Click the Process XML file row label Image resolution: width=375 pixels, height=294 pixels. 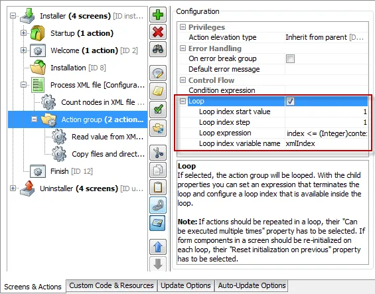point(98,85)
